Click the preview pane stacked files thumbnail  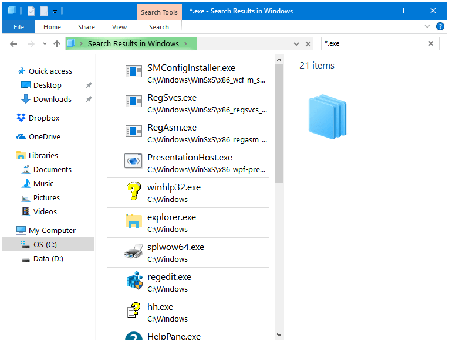328,117
